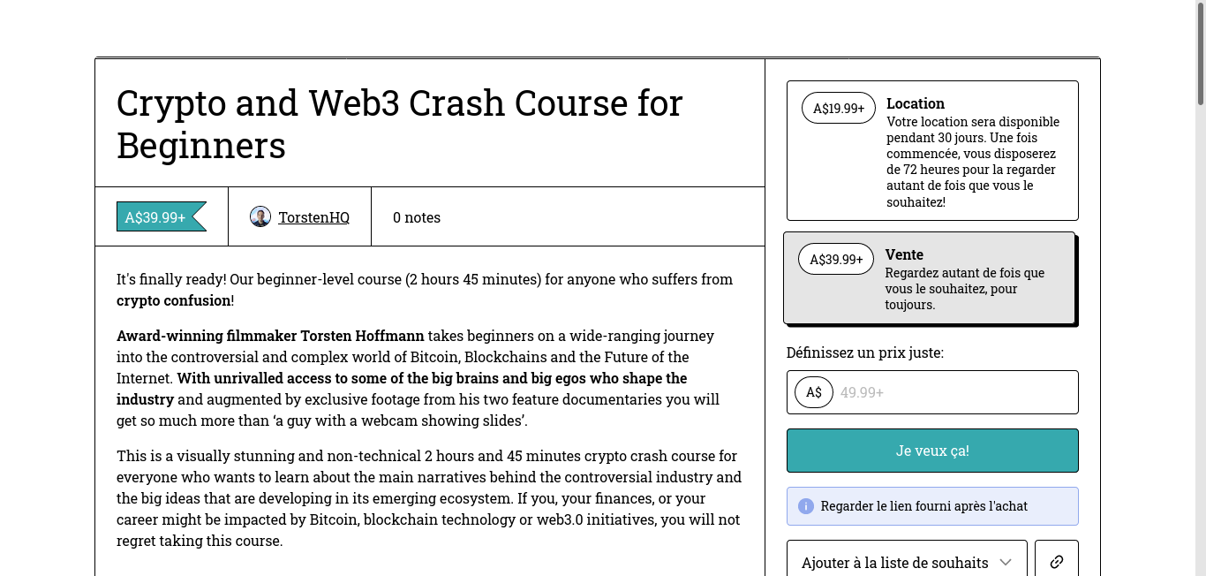Click the A$19.99+ rental price pill

click(839, 108)
